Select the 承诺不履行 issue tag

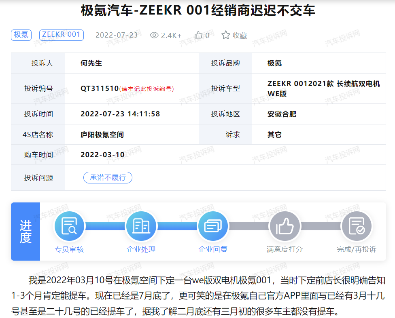[108, 178]
